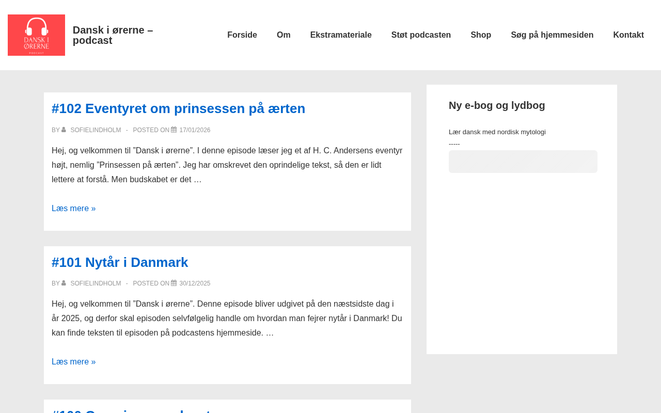Select Støt podcasten in the navigation
The width and height of the screenshot is (661, 413).
coord(421,35)
